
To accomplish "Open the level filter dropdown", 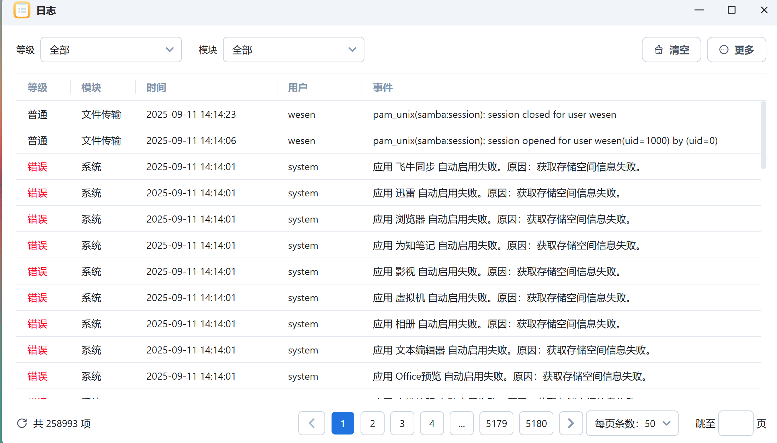I will point(111,50).
